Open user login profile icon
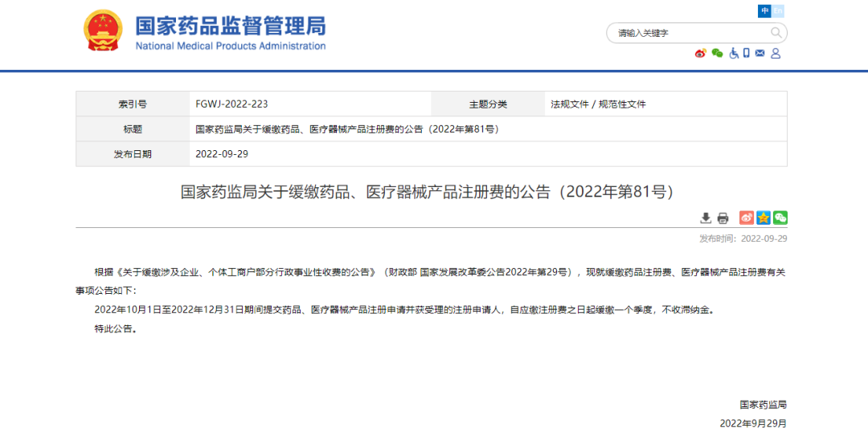Viewport: 868px width, 440px height. [776, 53]
